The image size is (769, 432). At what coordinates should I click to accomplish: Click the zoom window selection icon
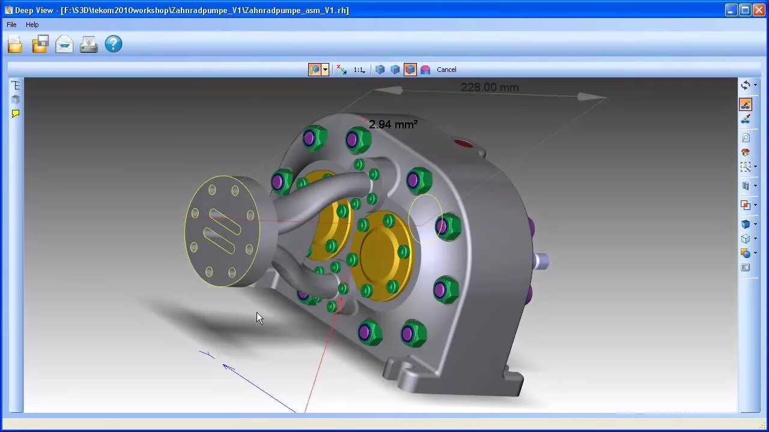click(746, 167)
